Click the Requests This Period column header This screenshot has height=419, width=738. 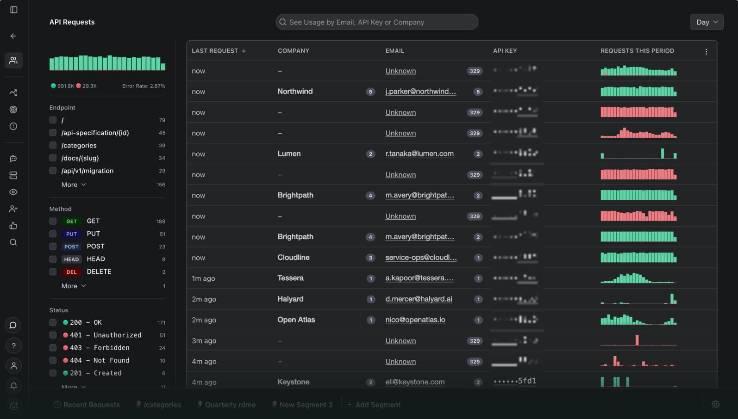(637, 50)
